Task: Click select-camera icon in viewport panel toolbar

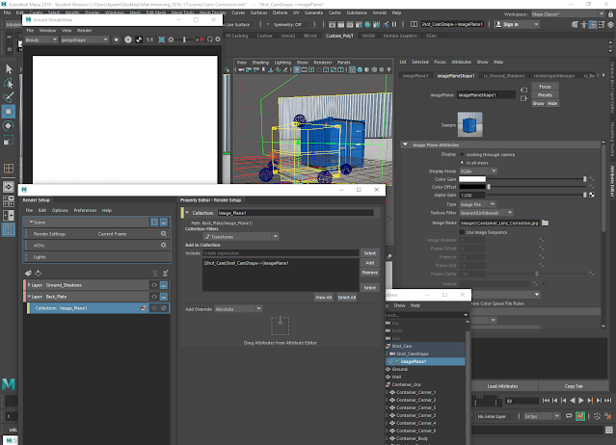Action: [240, 70]
